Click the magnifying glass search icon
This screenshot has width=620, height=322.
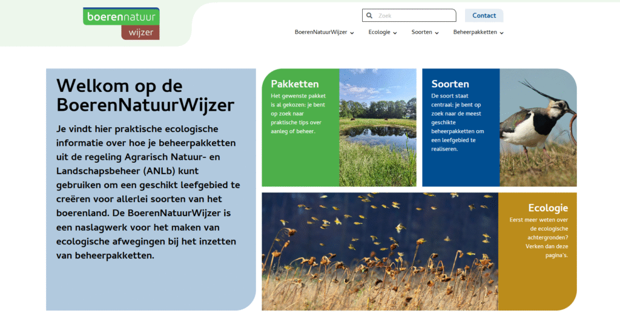point(369,16)
